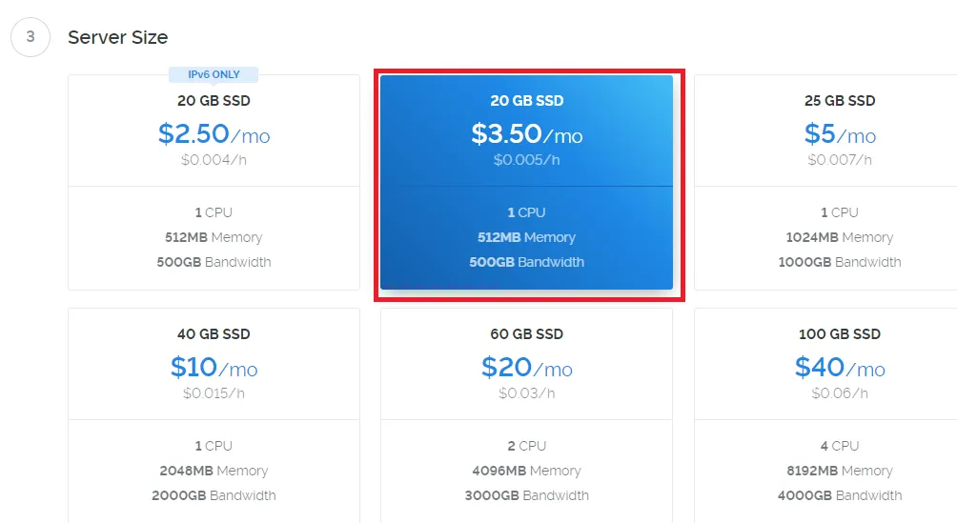Click the $0.004/h hourly price
Screen dimensions: 957x523
click(x=214, y=160)
